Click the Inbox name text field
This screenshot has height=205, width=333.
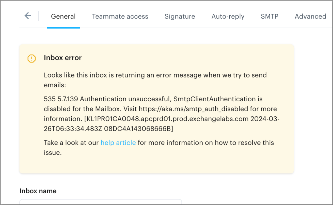[x=101, y=202]
